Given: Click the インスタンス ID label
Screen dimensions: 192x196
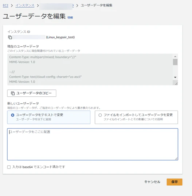Looking at the screenshot, I should click(x=19, y=32).
